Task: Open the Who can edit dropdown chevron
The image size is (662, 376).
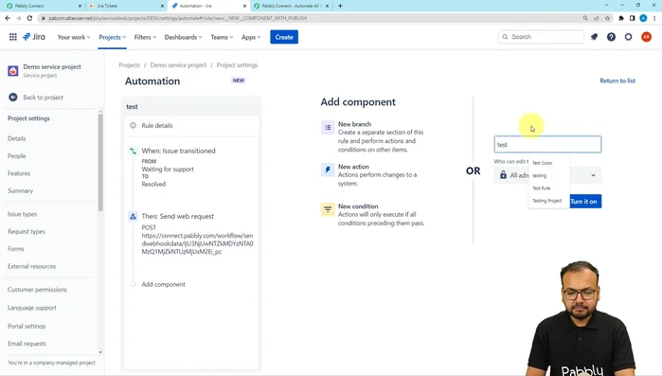Action: (593, 175)
